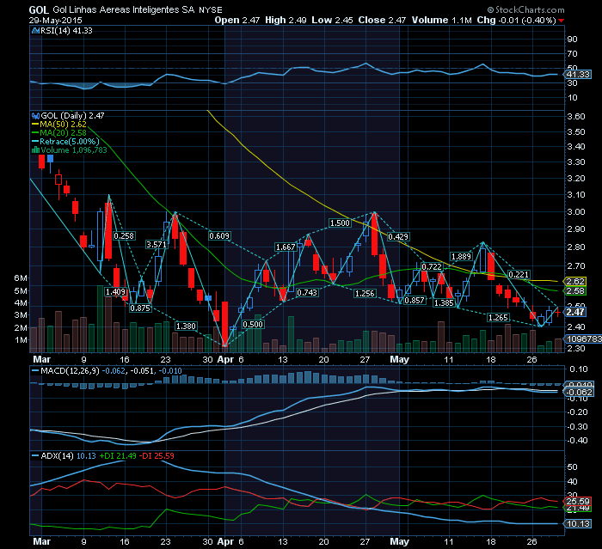Click the Volume bars legend icon
Image resolution: width=602 pixels, height=549 pixels.
(x=36, y=150)
